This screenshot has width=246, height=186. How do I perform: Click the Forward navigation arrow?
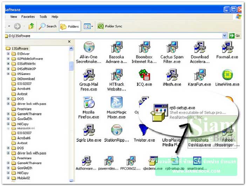click(x=17, y=26)
